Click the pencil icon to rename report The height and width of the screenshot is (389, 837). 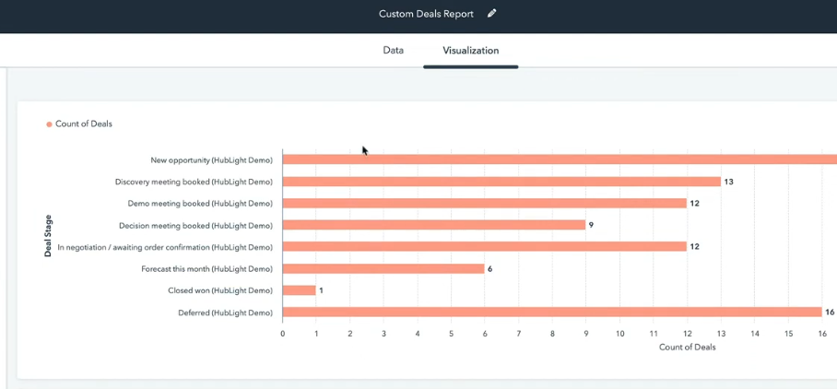click(x=492, y=14)
